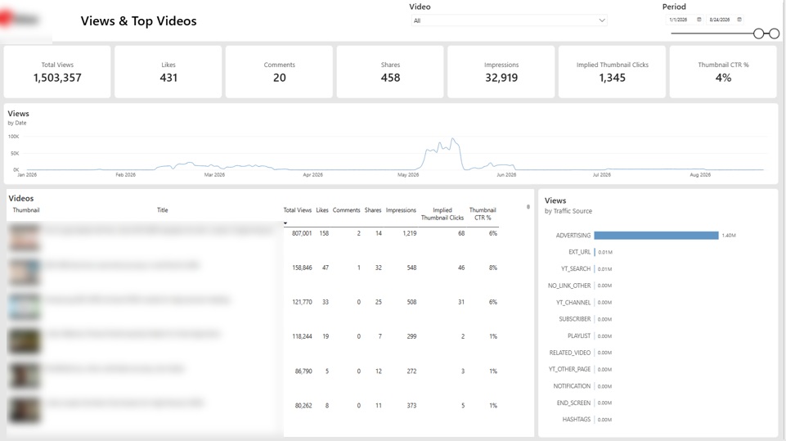This screenshot has height=441, width=786.
Task: Click the ADVERTISING bar in traffic source chart
Action: [x=656, y=236]
